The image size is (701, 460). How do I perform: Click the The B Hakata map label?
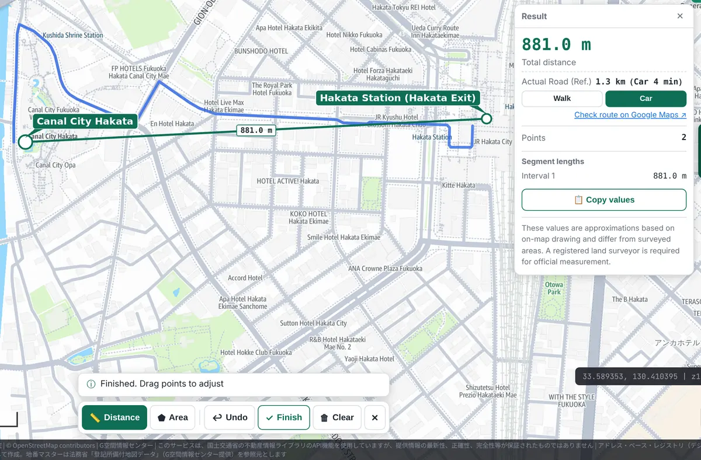[x=630, y=299]
